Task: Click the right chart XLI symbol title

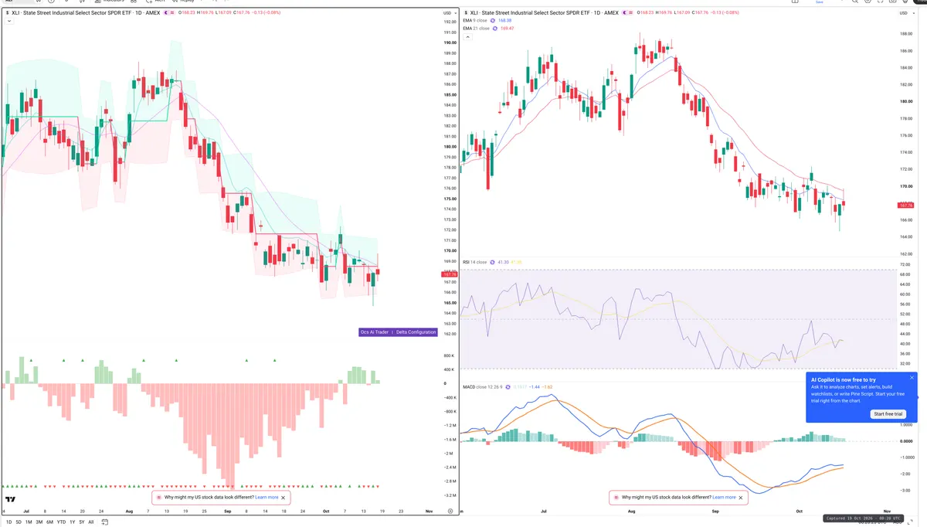Action: (x=545, y=12)
